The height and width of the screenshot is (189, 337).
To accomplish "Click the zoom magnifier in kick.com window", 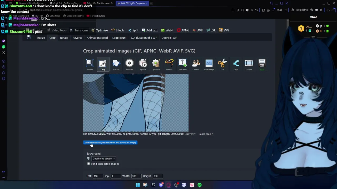I will click(312, 10).
